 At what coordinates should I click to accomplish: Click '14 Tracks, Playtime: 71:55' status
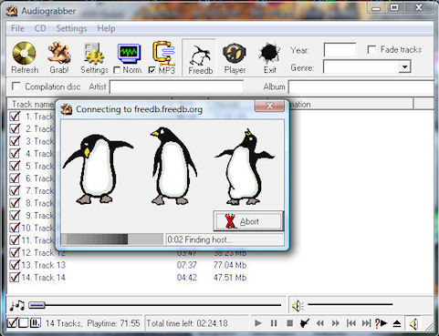93,323
